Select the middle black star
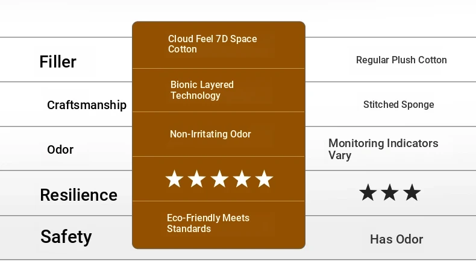The width and height of the screenshot is (476, 261). pos(390,192)
